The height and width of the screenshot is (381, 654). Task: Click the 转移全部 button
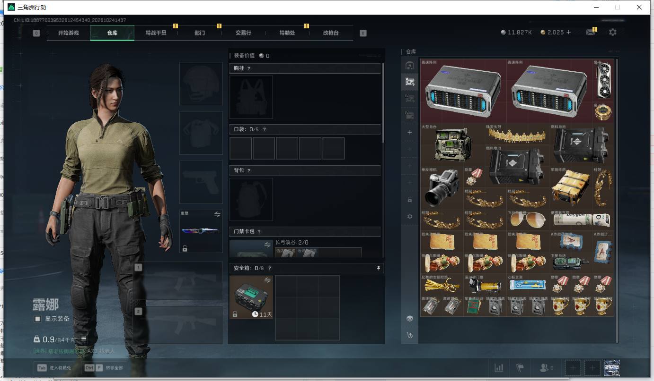point(104,368)
